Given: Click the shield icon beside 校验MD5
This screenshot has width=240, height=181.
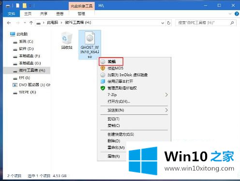Looking at the screenshot, I should point(103,68).
